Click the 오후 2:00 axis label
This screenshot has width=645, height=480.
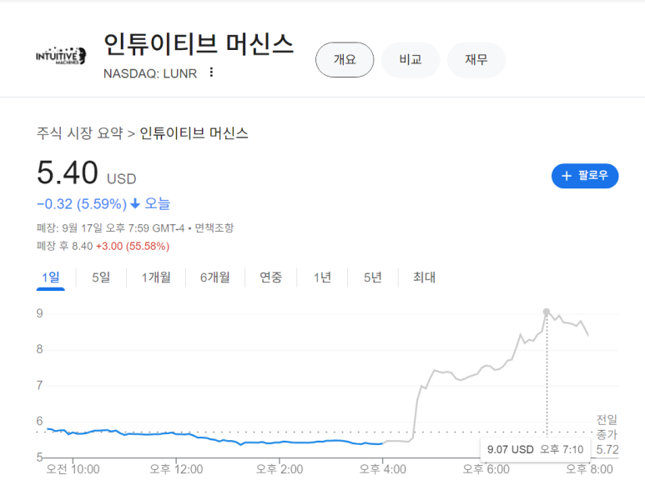[x=280, y=469]
